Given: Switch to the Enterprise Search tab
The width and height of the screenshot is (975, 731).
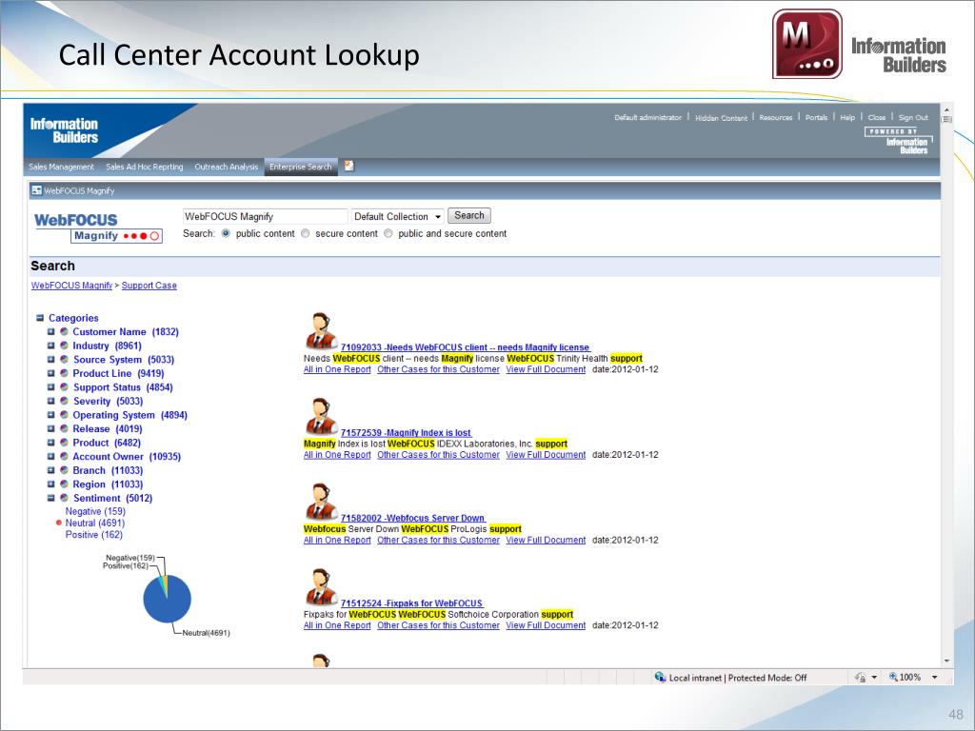Looking at the screenshot, I should [300, 167].
